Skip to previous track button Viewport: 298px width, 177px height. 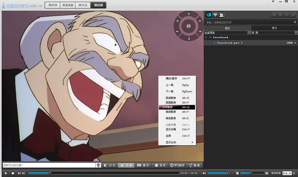click(x=19, y=173)
